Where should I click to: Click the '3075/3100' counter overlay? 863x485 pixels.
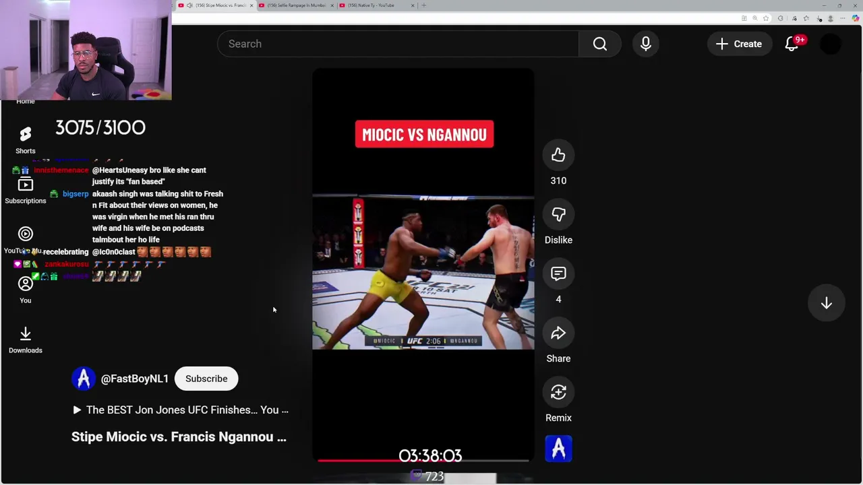(100, 127)
